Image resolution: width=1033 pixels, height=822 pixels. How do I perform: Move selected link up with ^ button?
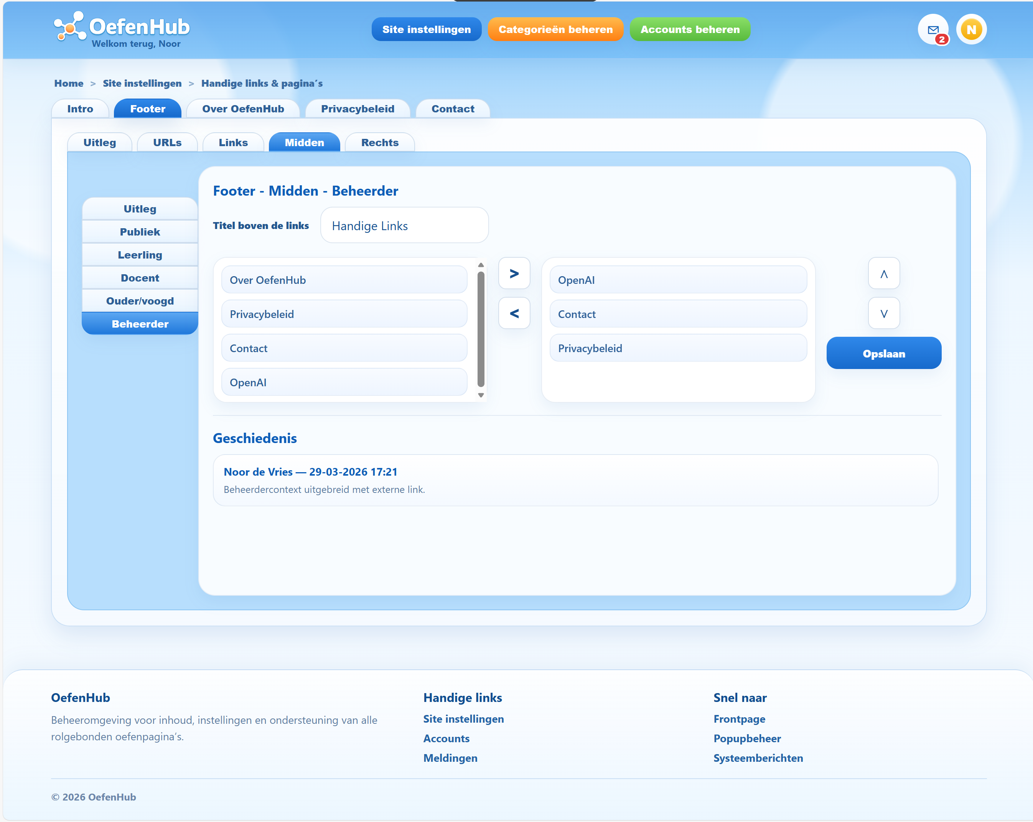[x=883, y=273]
